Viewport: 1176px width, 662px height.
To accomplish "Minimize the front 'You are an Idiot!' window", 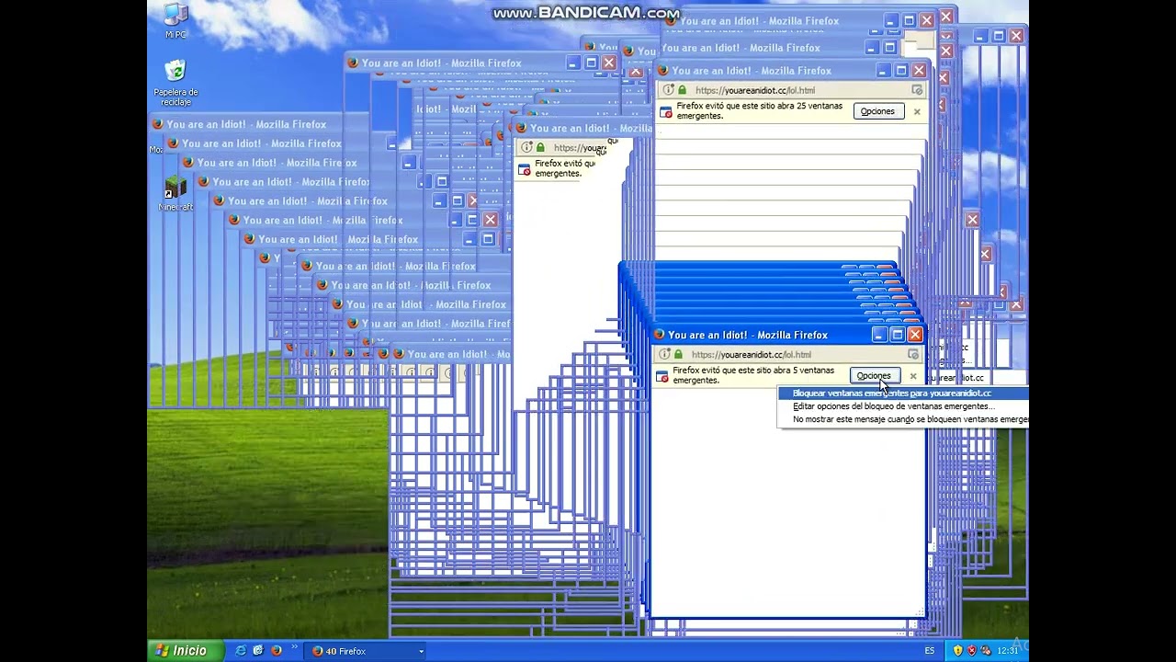I will 879,335.
